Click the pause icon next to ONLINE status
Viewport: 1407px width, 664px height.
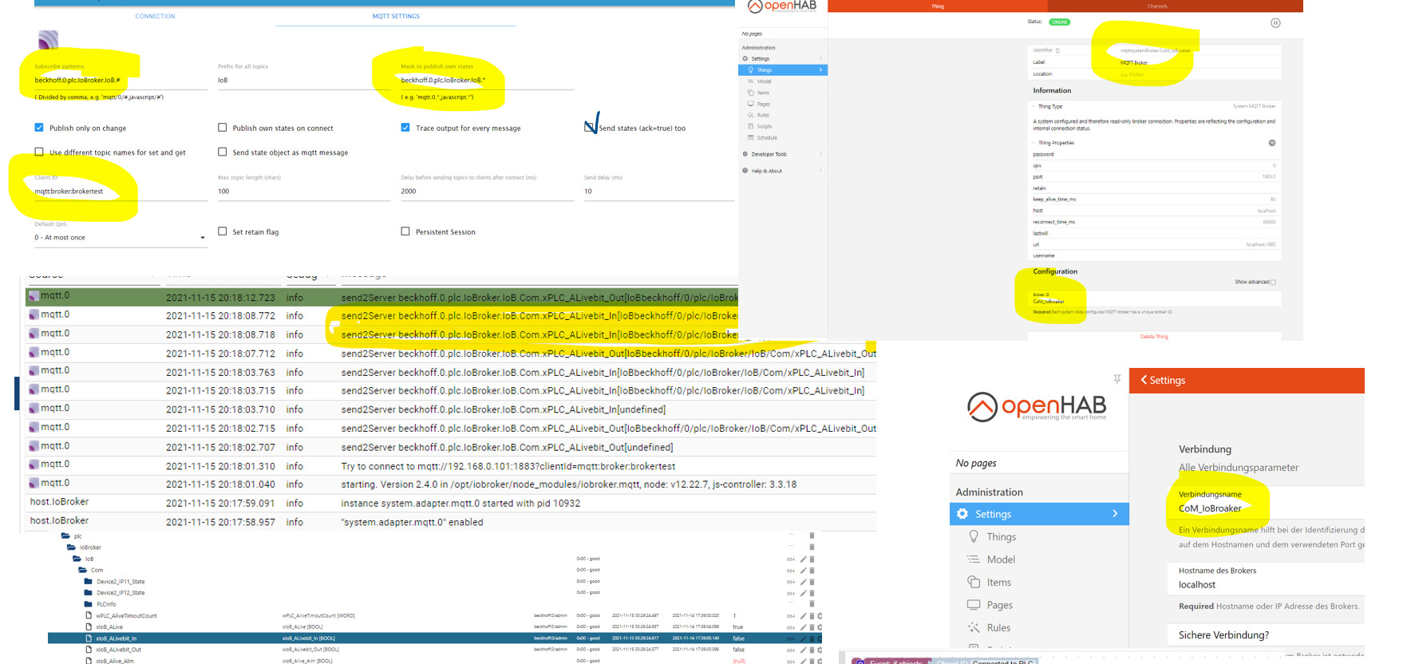1275,22
